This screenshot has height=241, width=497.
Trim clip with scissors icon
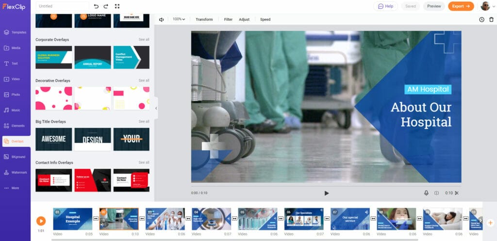pyautogui.click(x=457, y=193)
